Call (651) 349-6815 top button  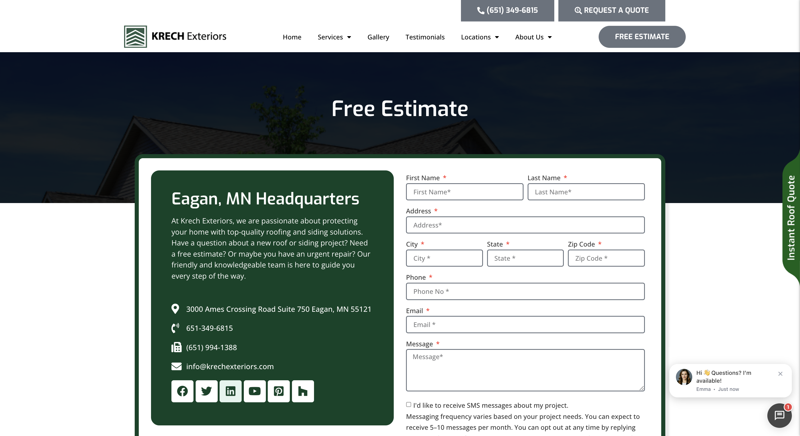tap(507, 10)
